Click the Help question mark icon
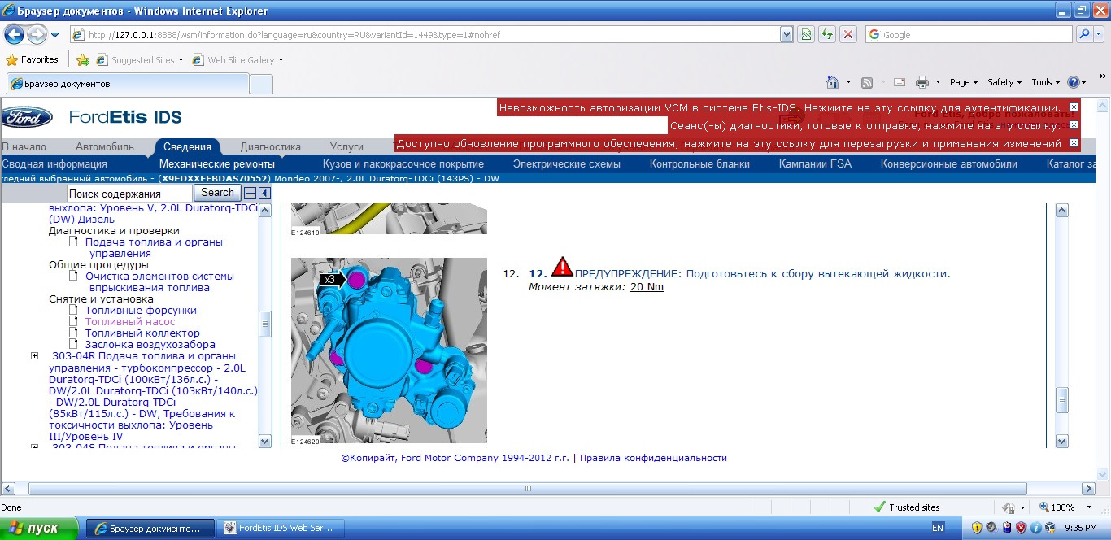This screenshot has height=540, width=1111. 1073,82
